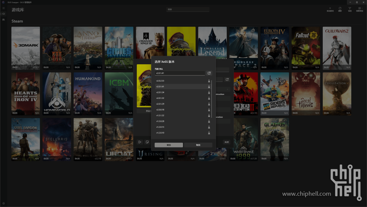Open the ICBM tile

point(119,94)
